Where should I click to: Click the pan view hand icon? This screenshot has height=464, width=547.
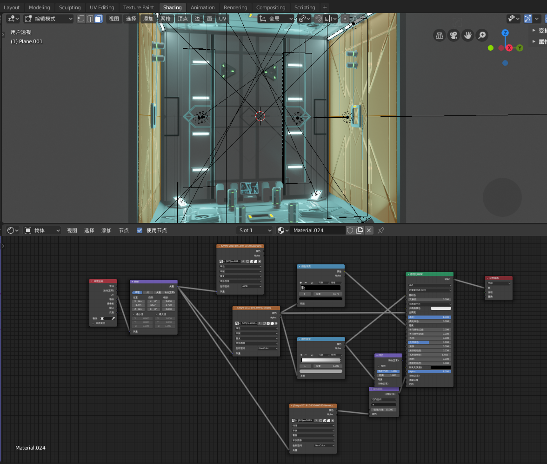468,35
